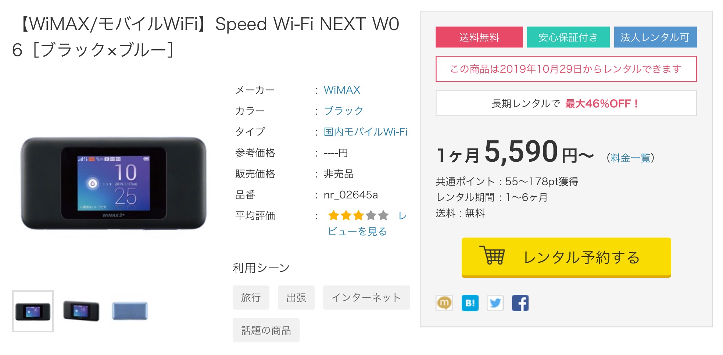Click the Hatena Bookmark B! icon
The width and height of the screenshot is (723, 355).
click(470, 303)
